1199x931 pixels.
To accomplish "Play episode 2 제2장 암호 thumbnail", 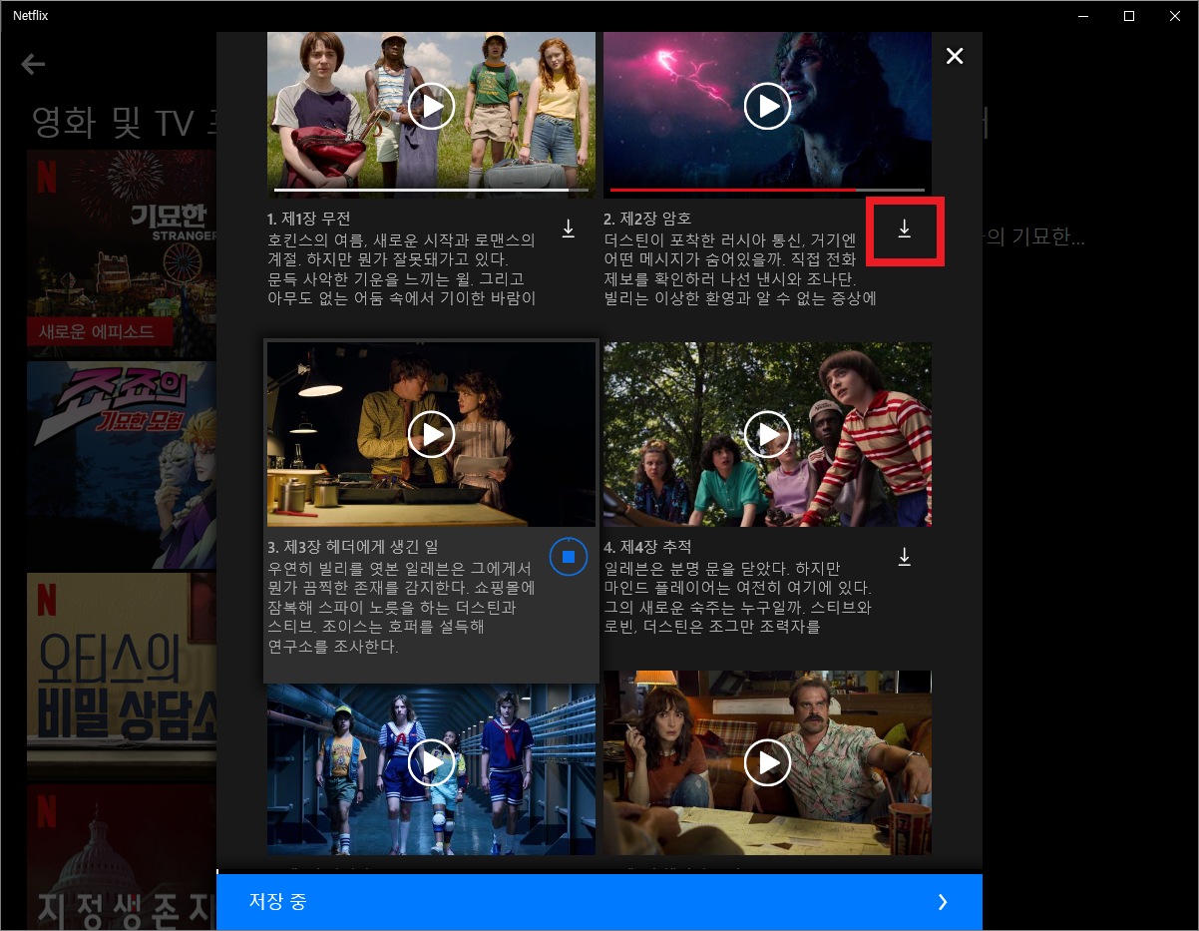I will pyautogui.click(x=767, y=106).
